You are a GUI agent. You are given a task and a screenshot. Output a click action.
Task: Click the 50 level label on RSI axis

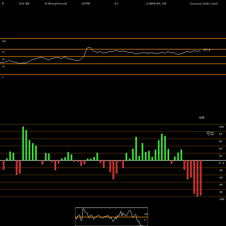click(x=3, y=59)
